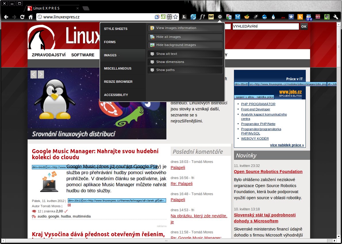342x244 pixels.
Task: Bookmark the page with the star icon
Action: pos(176,17)
